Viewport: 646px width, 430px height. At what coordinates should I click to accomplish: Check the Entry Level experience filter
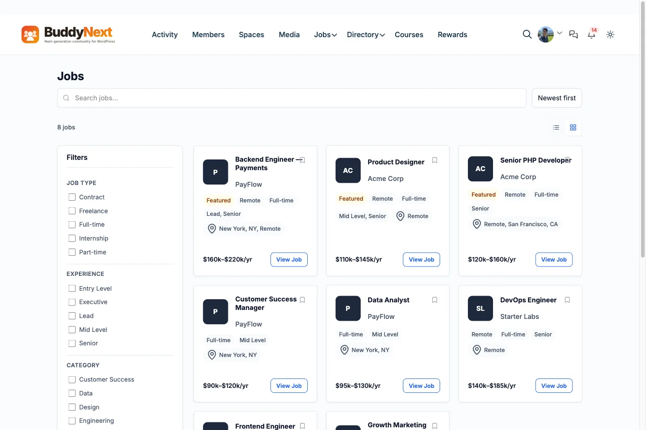[x=72, y=288]
